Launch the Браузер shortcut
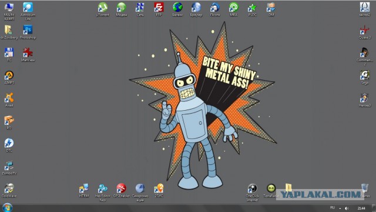The height and width of the screenshot is (212, 376). click(196, 7)
